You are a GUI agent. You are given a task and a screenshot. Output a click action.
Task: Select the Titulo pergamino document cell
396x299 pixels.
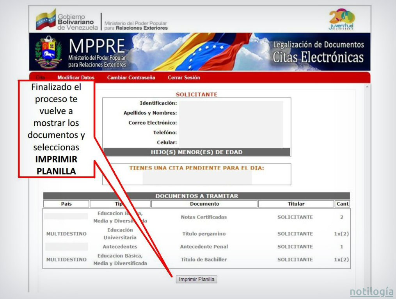(204, 234)
